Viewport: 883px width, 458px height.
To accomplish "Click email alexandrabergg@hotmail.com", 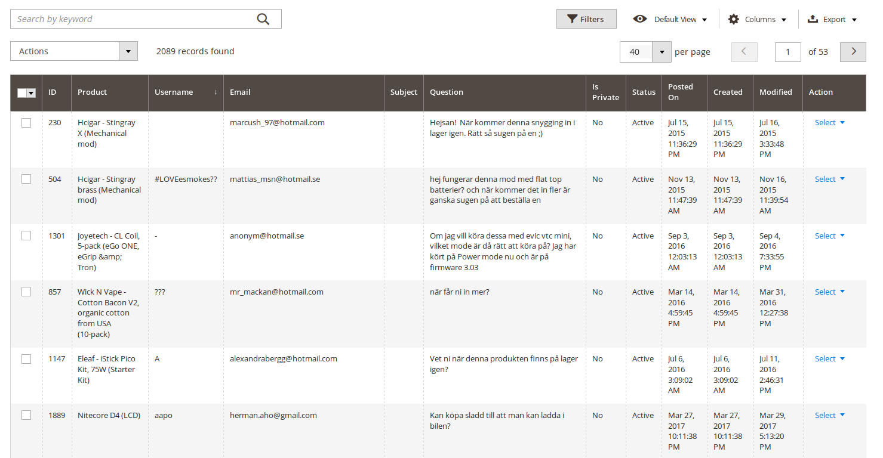I will (x=284, y=358).
